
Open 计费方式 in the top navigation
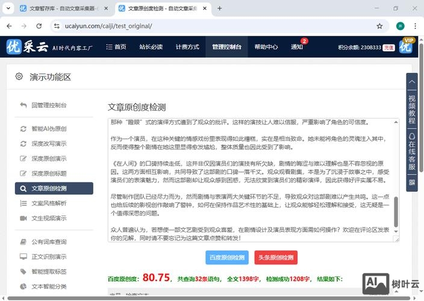point(187,47)
